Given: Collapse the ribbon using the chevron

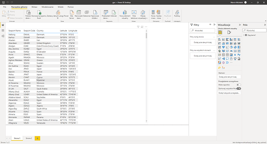Looking at the screenshot, I should click(265, 21).
